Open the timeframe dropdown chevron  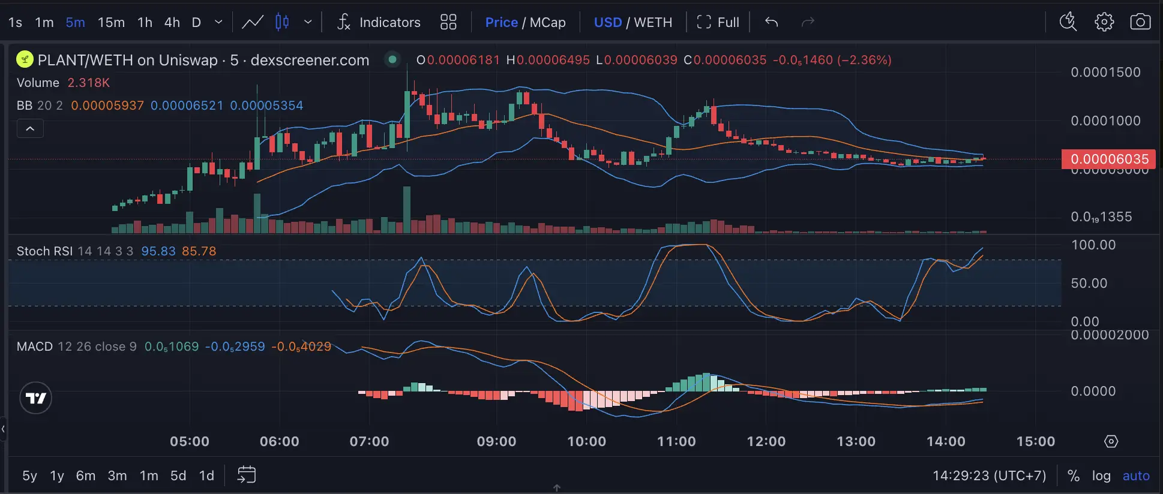coord(219,23)
